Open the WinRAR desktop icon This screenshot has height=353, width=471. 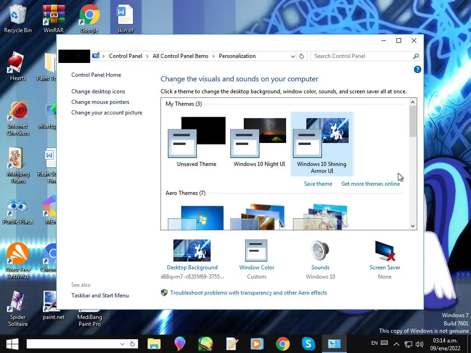coord(53,18)
